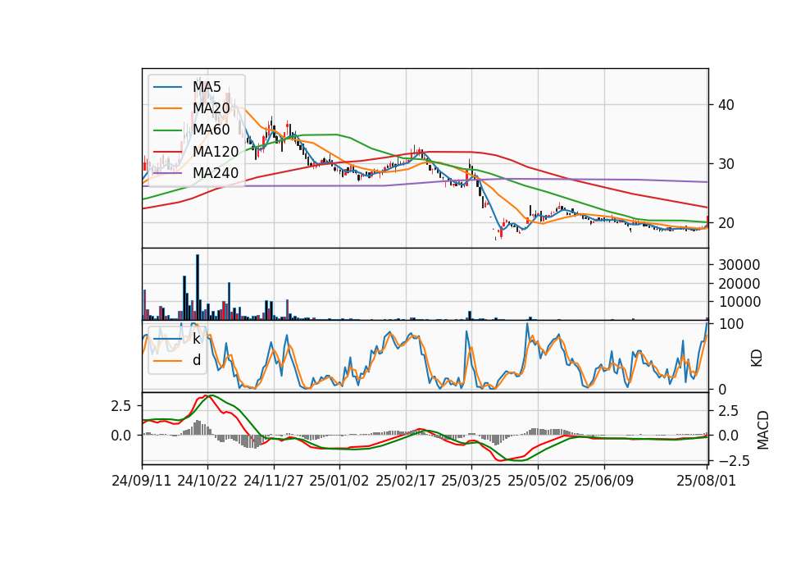
Task: Click the 24/11/27 date axis label
Action: 274,481
